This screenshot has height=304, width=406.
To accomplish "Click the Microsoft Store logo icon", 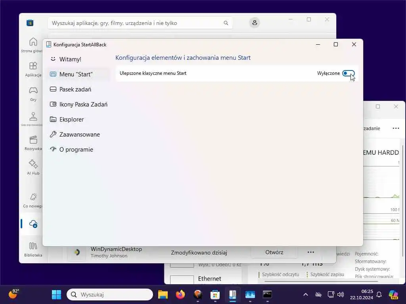I will click(x=30, y=23).
